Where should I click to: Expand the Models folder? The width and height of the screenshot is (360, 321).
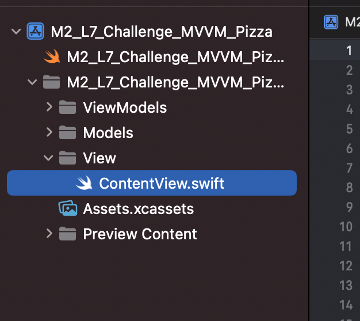coord(49,132)
